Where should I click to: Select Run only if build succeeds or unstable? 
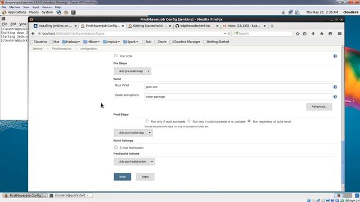click(189, 121)
